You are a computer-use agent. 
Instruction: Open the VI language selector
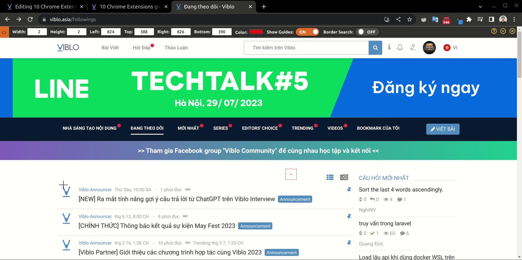click(x=451, y=48)
